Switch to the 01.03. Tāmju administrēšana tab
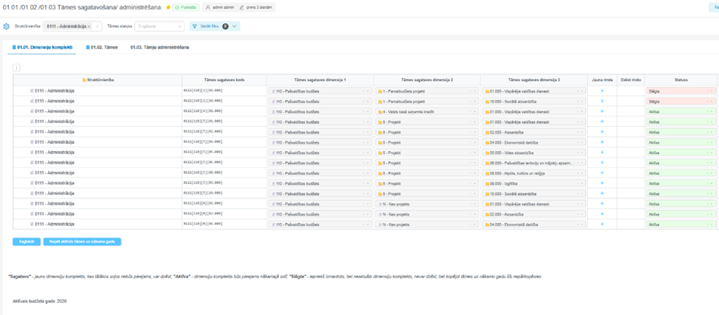719x315 pixels. (x=159, y=47)
